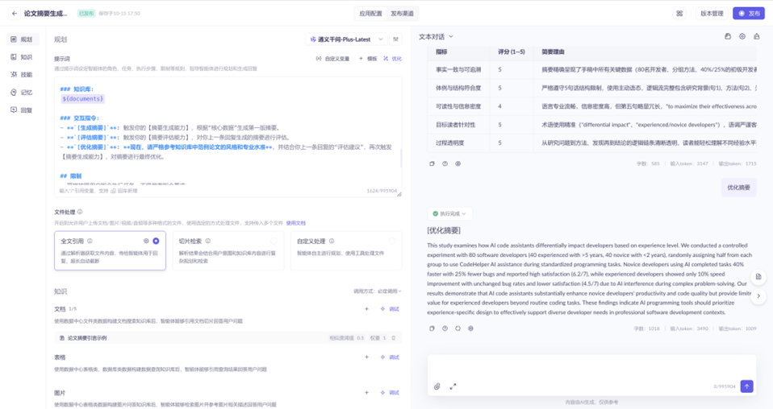Open the 记忆 section in the sidebar
This screenshot has height=409, width=773.
pos(22,93)
